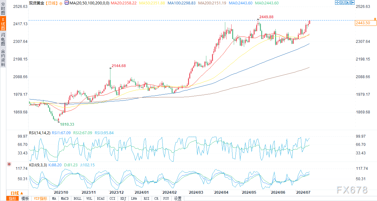Select the CCI indicator button
Viewport: 377px width, 201px height.
(112, 198)
